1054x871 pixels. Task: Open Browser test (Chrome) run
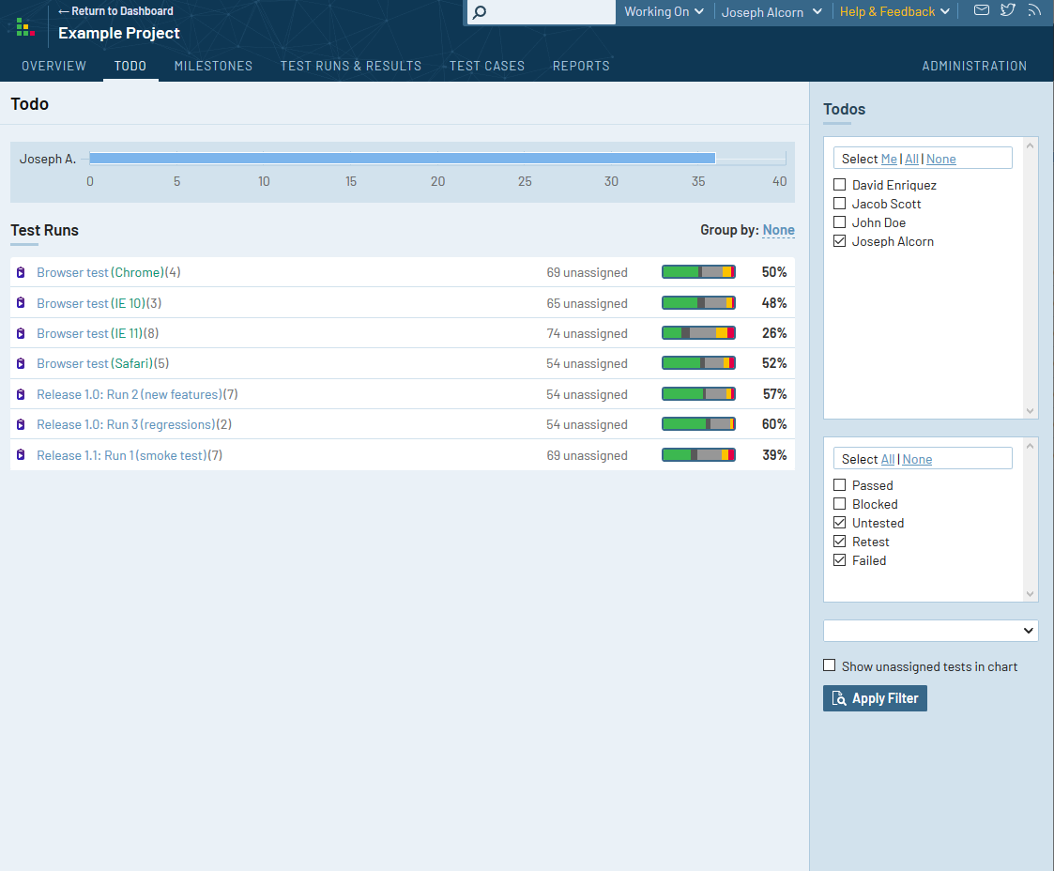(100, 272)
